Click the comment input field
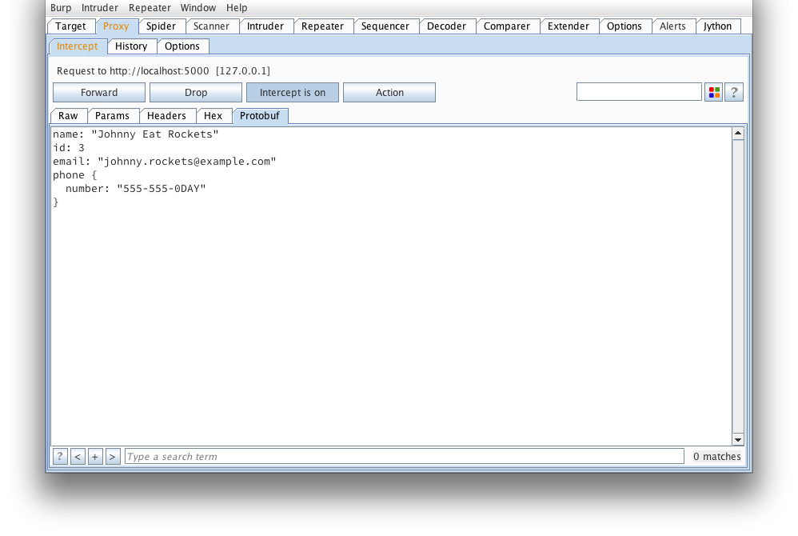Screen dimensions: 798x536 pos(639,92)
